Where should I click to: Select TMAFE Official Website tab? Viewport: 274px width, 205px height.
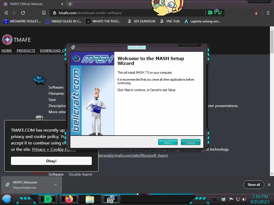(x=33, y=4)
